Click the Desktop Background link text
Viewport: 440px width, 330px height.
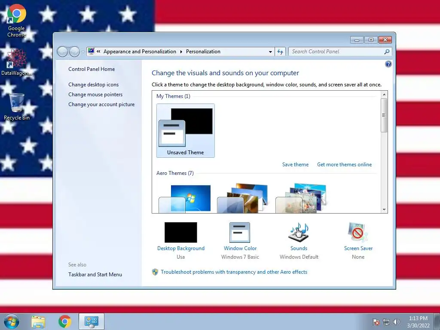pos(181,248)
